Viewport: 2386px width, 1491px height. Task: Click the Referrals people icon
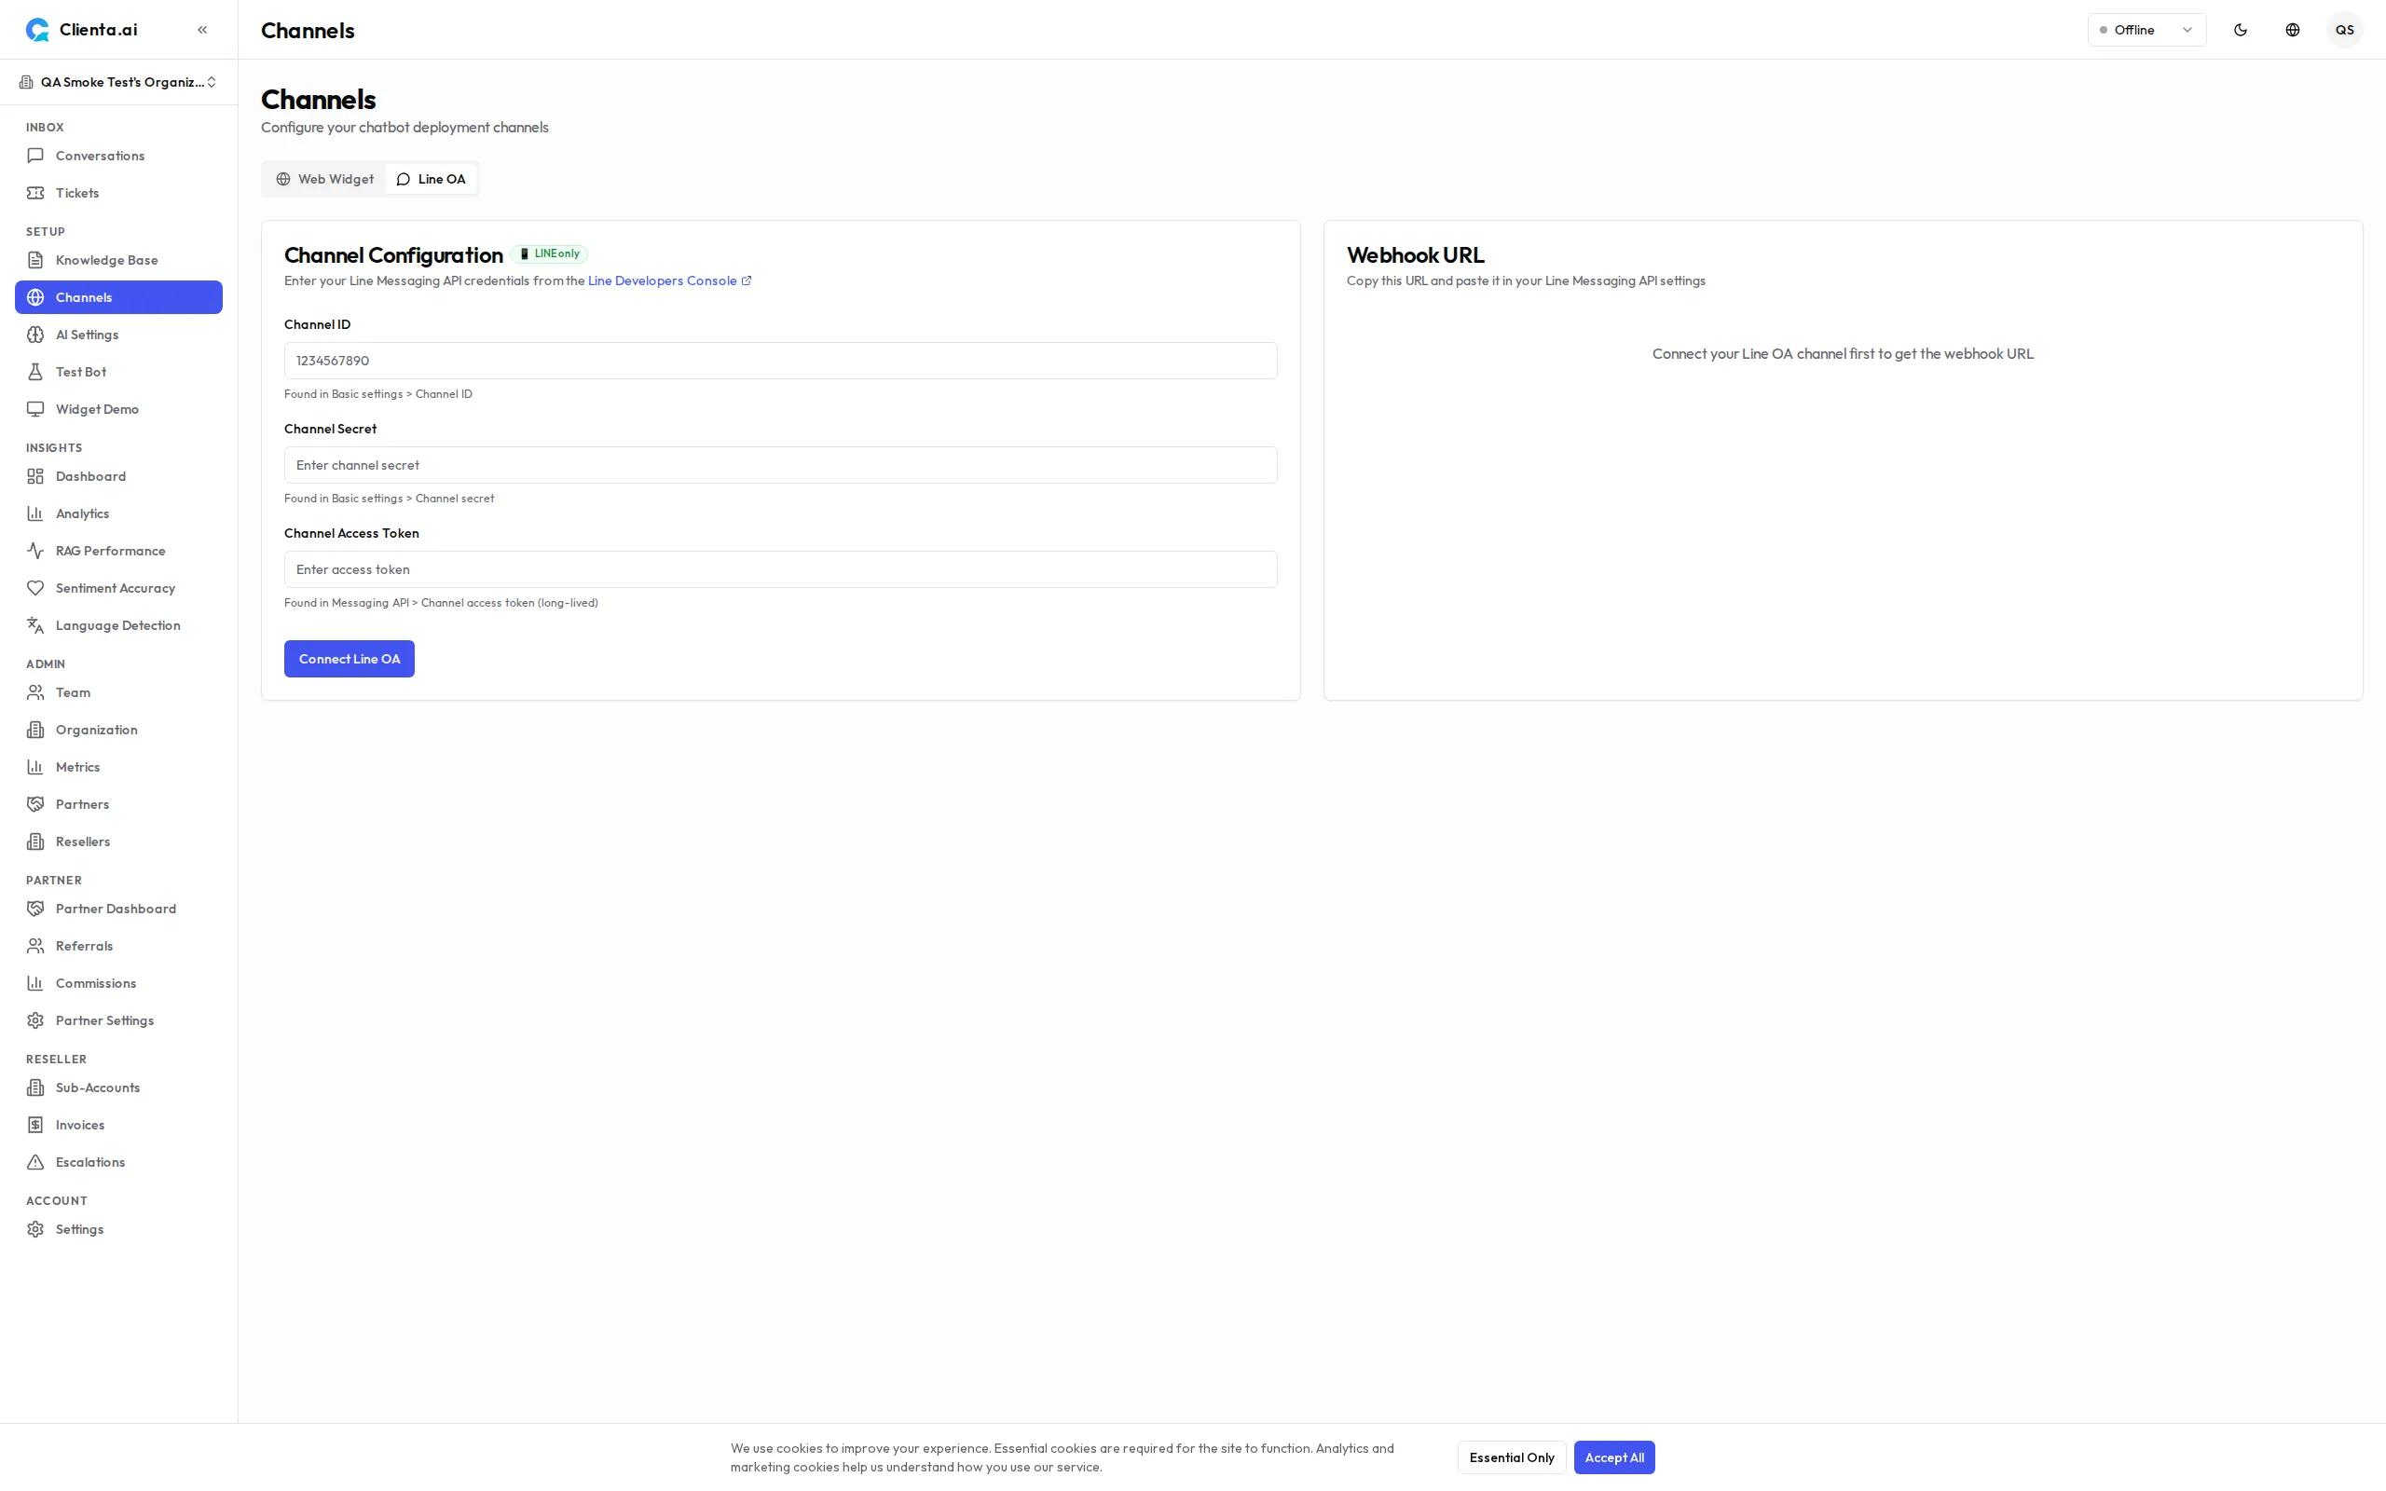35,946
